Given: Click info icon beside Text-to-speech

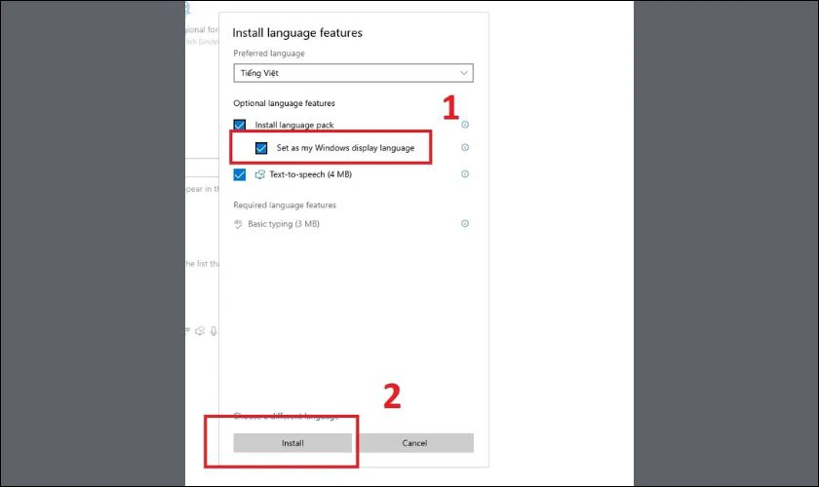Looking at the screenshot, I should coord(465,173).
